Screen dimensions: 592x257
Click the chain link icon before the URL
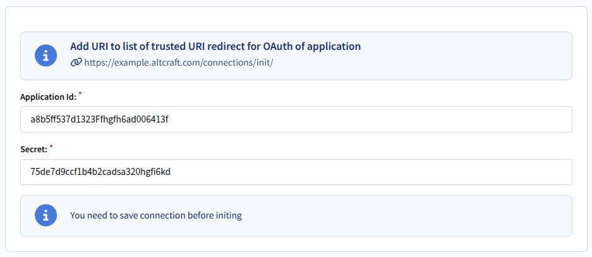point(76,63)
